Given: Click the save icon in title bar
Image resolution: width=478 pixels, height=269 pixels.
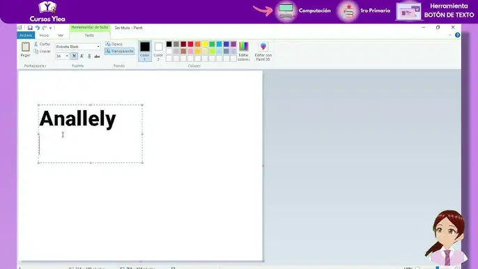Looking at the screenshot, I should click(30, 28).
